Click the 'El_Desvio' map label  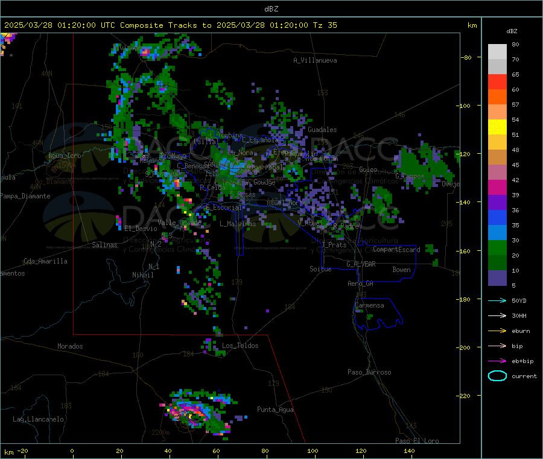(141, 229)
